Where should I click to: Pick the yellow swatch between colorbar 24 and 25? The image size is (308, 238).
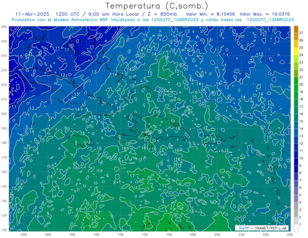[x=296, y=51]
